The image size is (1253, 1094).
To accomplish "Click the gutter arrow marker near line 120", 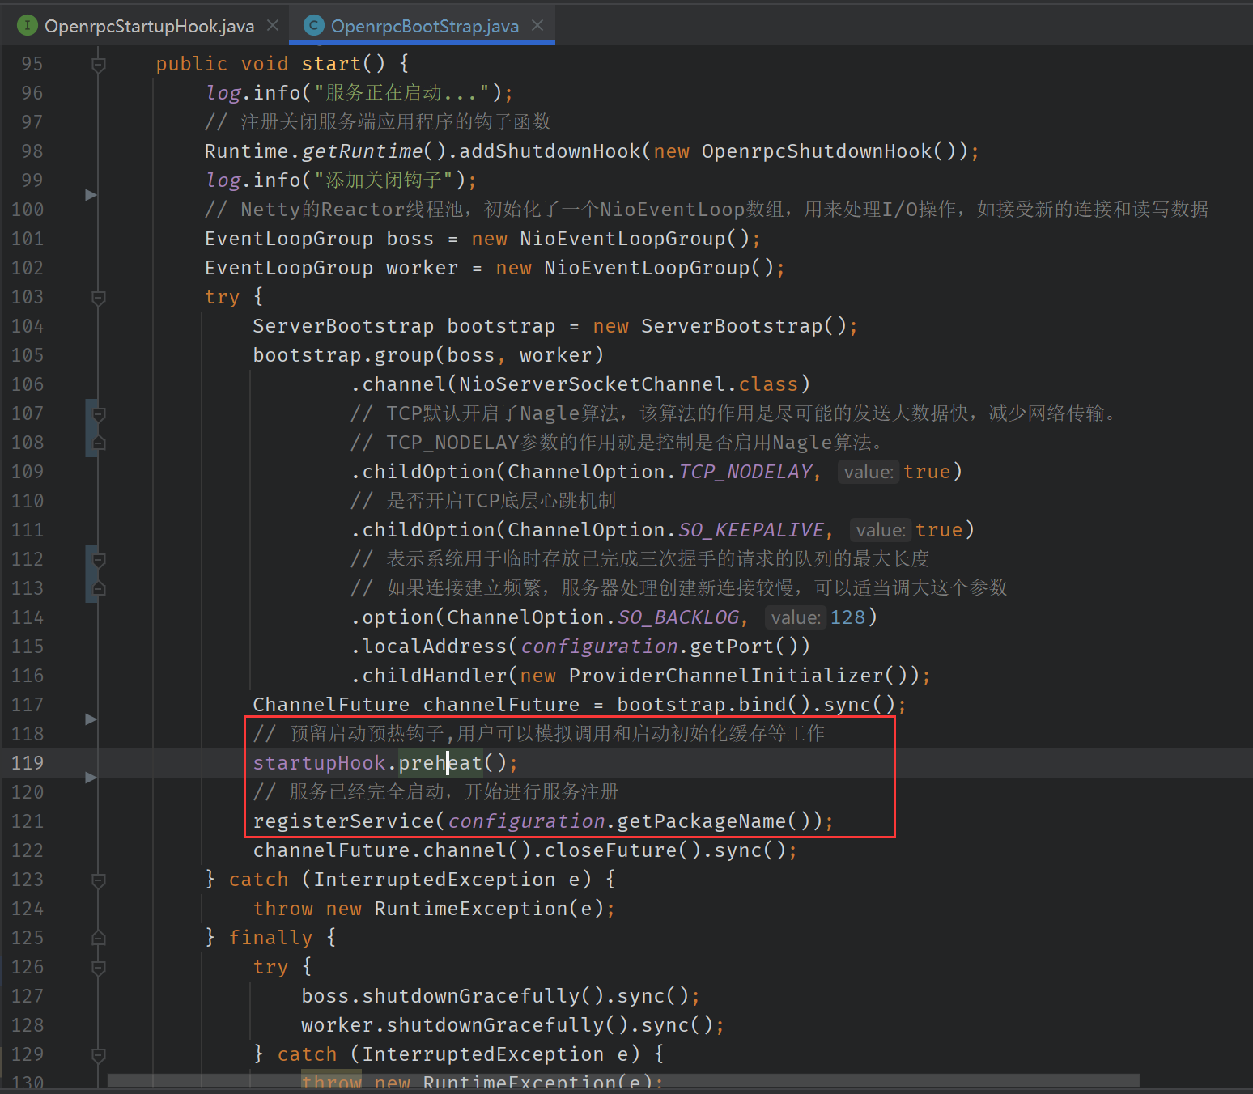I will [x=91, y=778].
